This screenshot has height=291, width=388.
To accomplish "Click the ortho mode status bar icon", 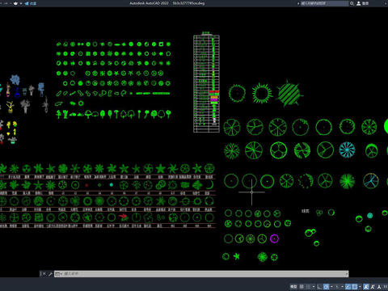I will (319, 287).
